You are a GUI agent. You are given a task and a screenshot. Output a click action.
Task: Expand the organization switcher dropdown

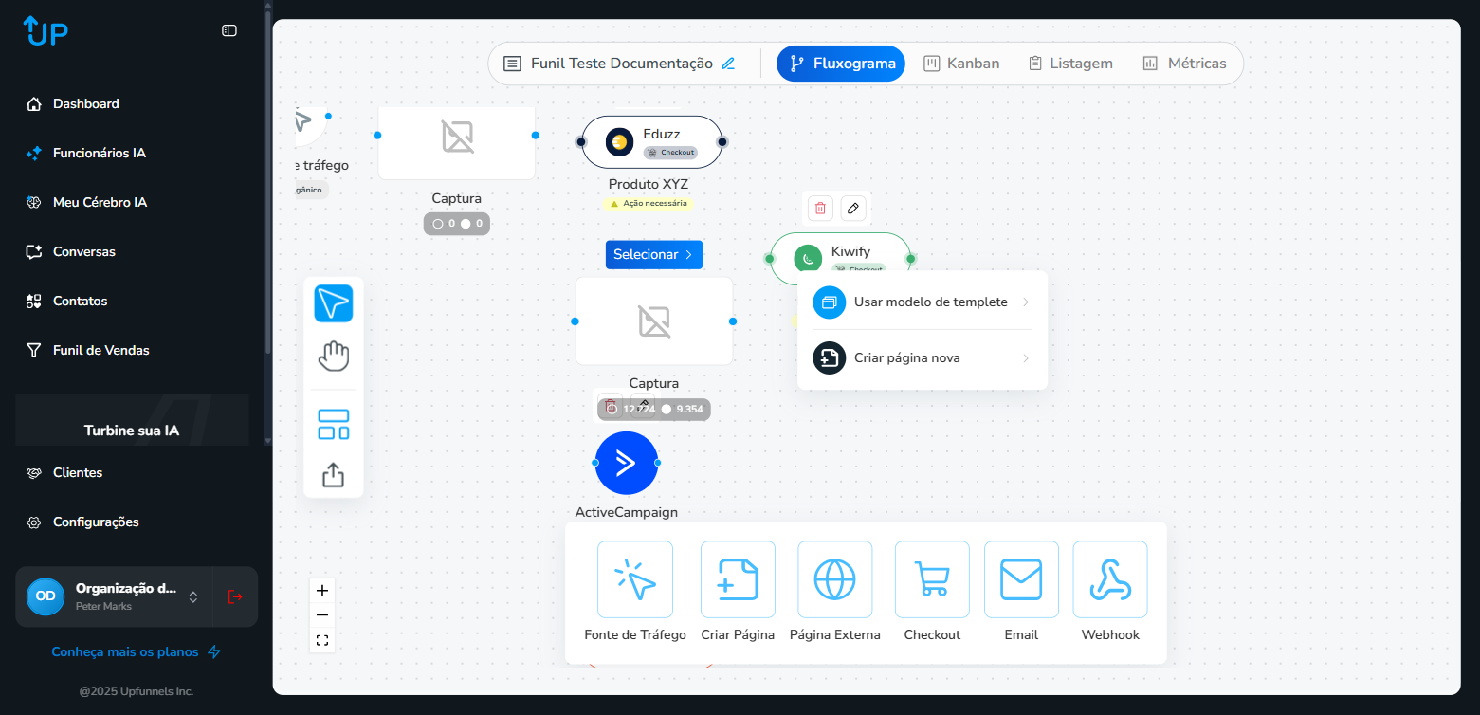tap(193, 596)
